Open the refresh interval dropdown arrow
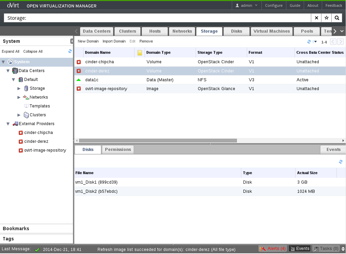 315,42
